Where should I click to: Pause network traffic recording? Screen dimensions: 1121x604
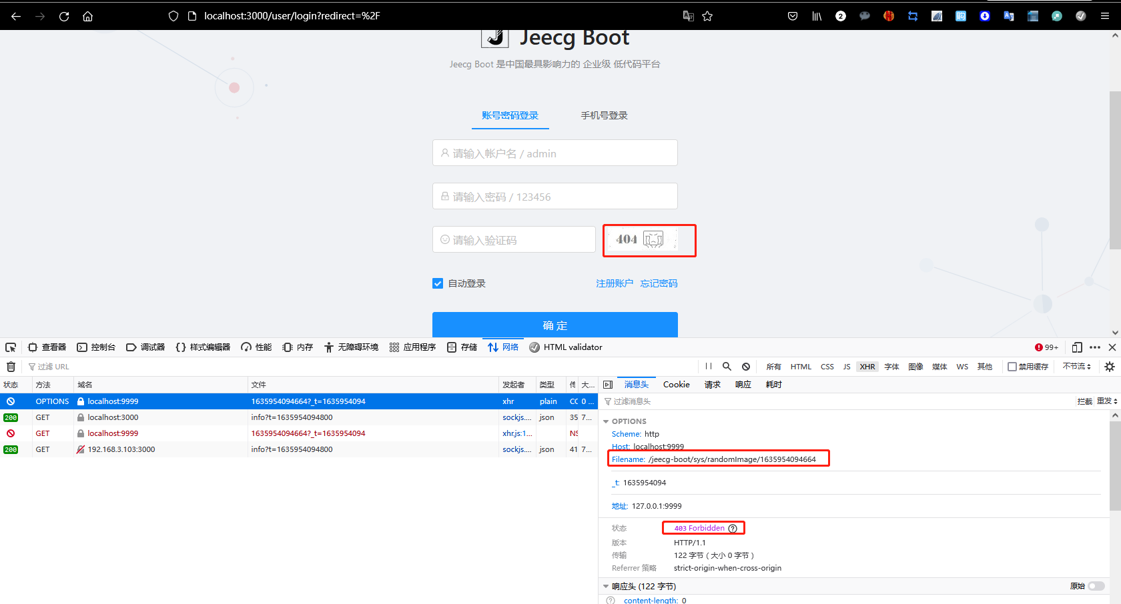tap(708, 366)
